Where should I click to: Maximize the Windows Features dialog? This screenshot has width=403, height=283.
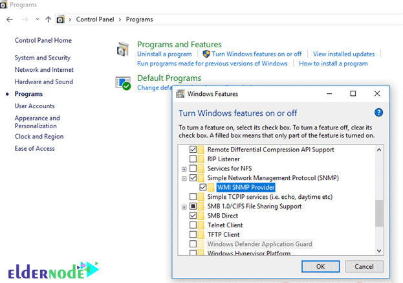[x=353, y=94]
